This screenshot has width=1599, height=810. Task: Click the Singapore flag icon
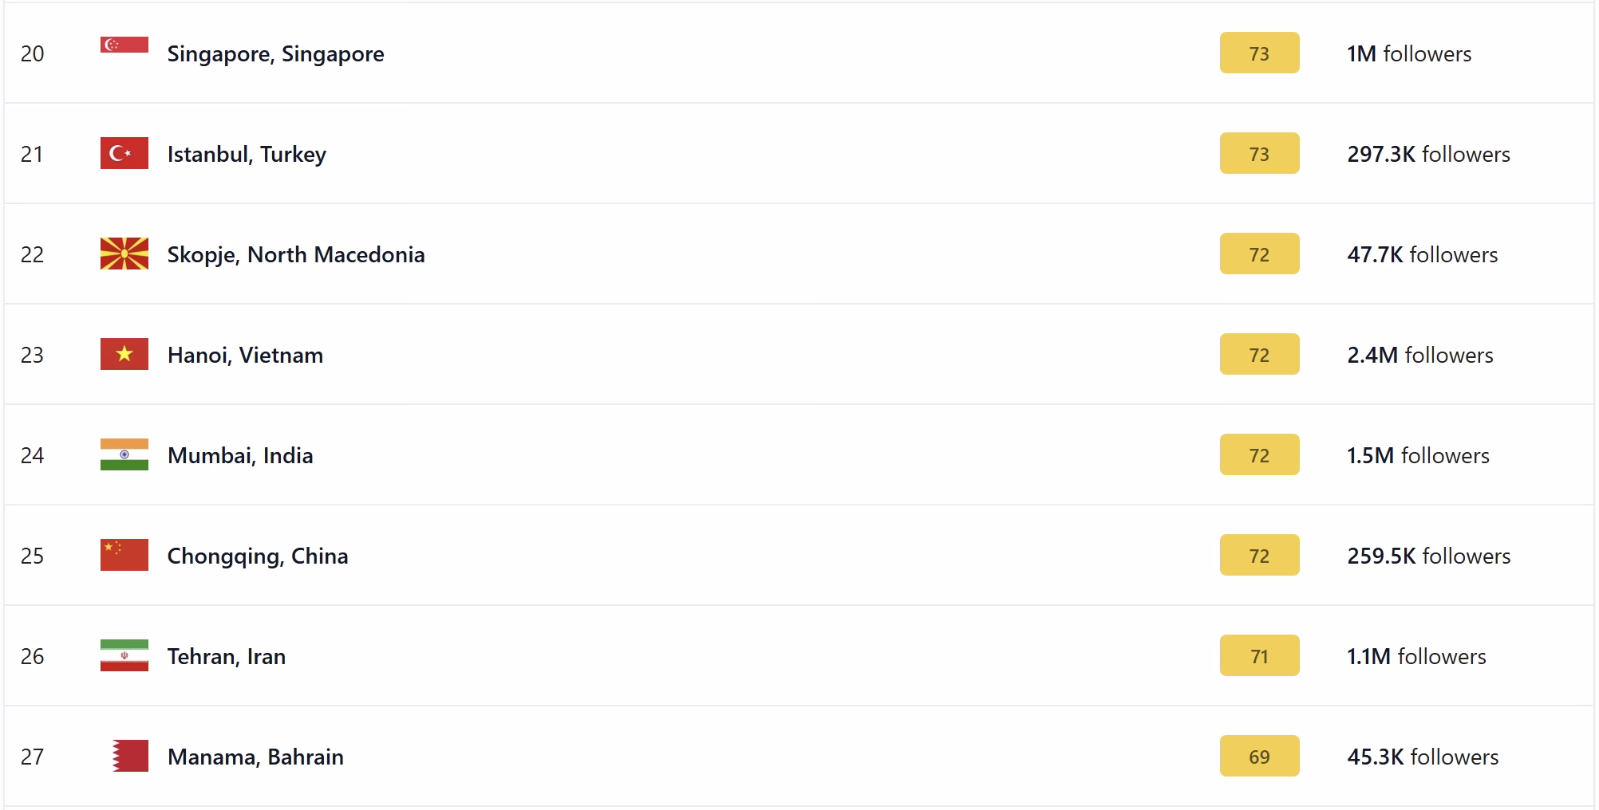point(124,45)
